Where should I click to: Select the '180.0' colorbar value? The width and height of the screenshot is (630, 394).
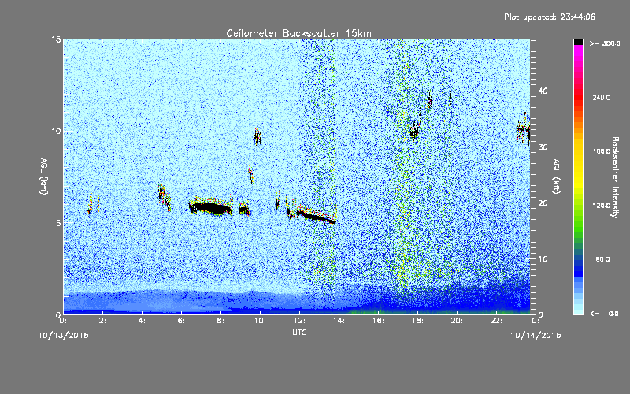point(601,151)
